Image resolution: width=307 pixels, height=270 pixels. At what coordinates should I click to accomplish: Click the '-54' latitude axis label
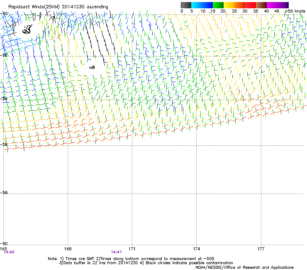pyautogui.click(x=4, y=98)
